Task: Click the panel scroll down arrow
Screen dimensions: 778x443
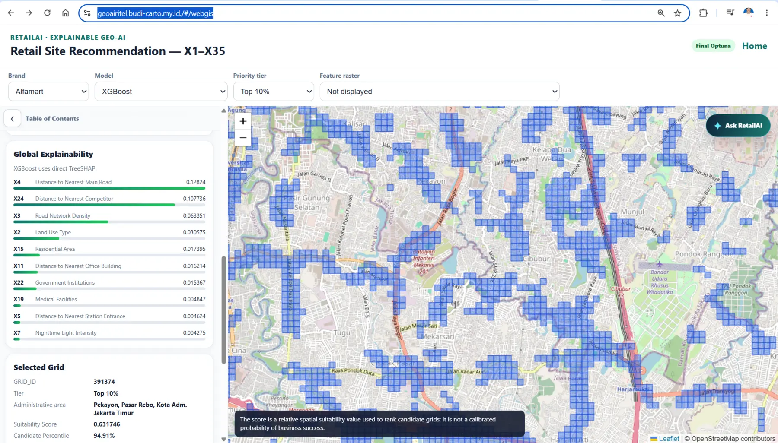Action: (223, 439)
